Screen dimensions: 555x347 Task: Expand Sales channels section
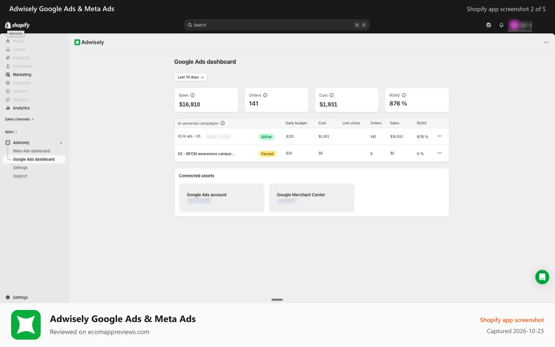tap(19, 119)
